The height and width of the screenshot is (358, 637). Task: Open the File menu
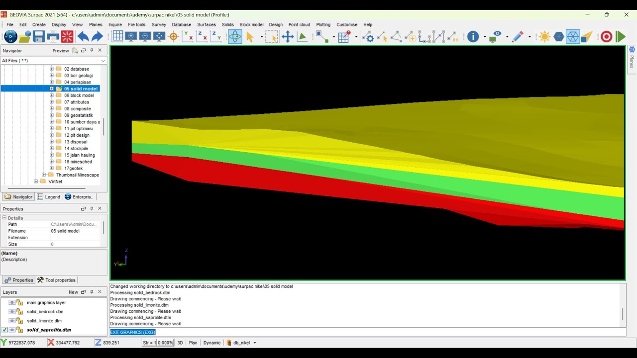tap(10, 24)
